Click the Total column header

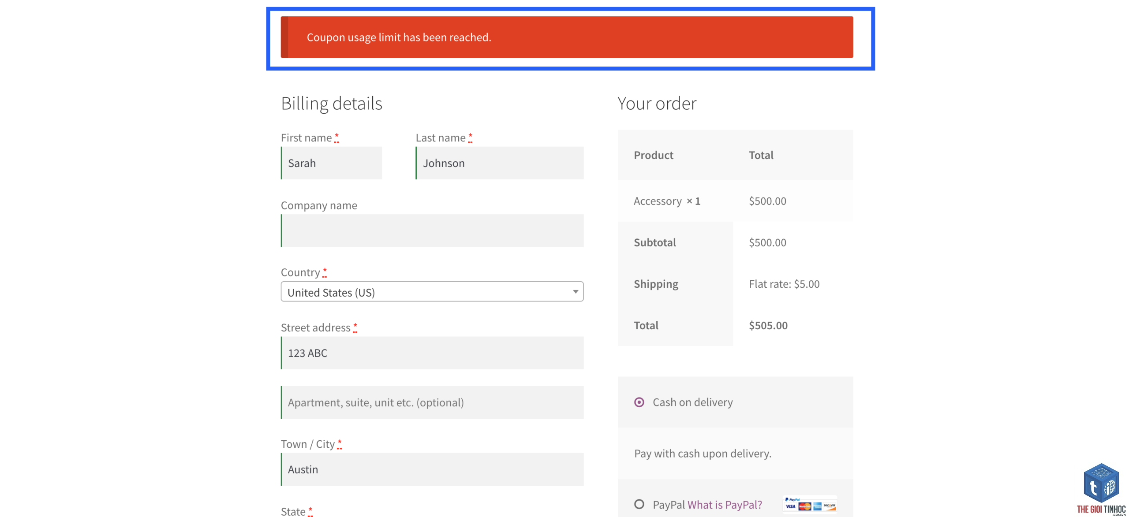pyautogui.click(x=761, y=155)
